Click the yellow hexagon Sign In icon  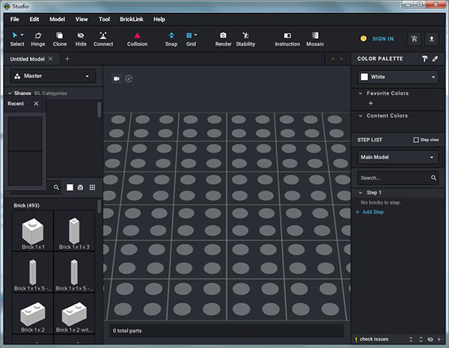[x=364, y=38]
